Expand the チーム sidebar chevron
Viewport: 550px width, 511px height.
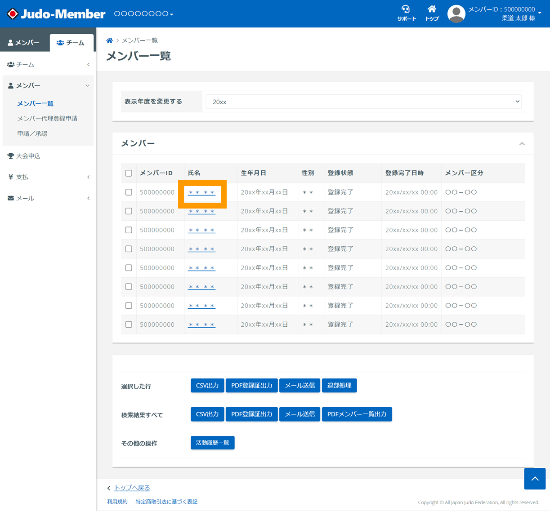(88, 65)
